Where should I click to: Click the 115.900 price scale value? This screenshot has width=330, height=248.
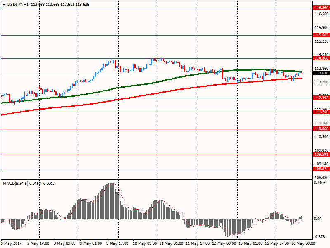(x=321, y=28)
